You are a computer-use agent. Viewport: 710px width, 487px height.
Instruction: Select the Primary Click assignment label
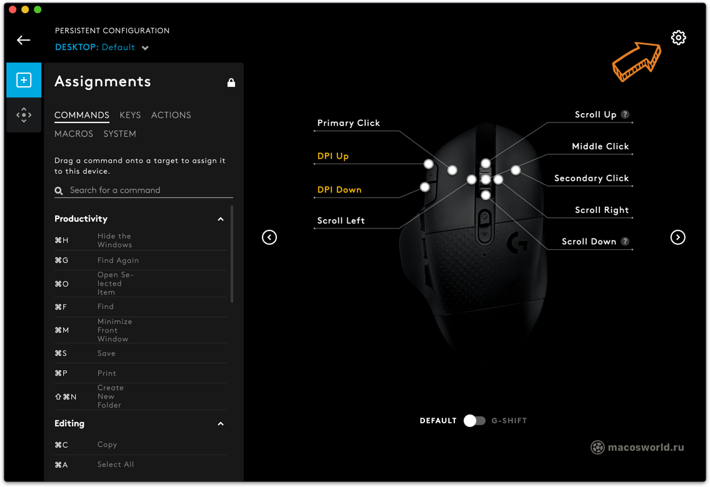(x=349, y=123)
